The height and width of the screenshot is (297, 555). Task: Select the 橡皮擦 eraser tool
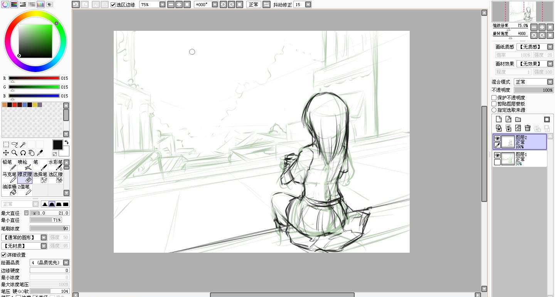(x=25, y=178)
